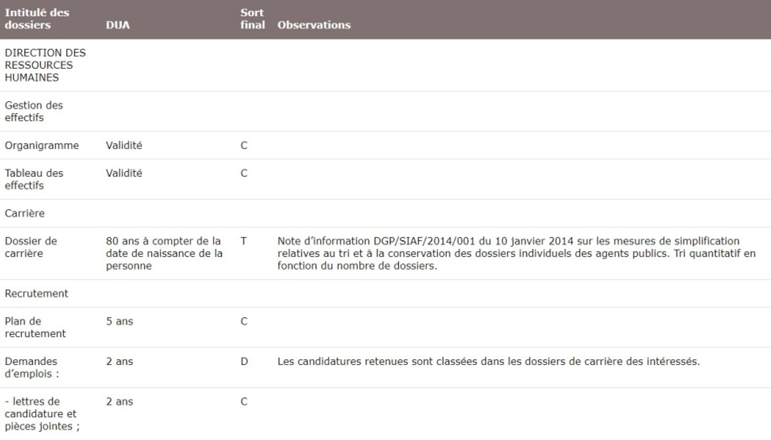Select the 'DIRECTION DES RESSOURCES HUMAINES' row title
771x440 pixels.
click(45, 65)
